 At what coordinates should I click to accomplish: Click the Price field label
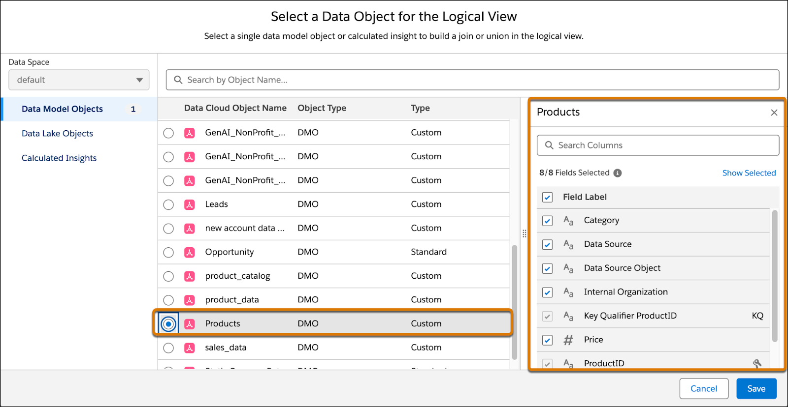(x=593, y=340)
